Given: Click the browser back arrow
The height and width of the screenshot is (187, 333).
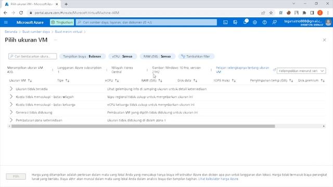Looking at the screenshot, I should tap(5, 12).
